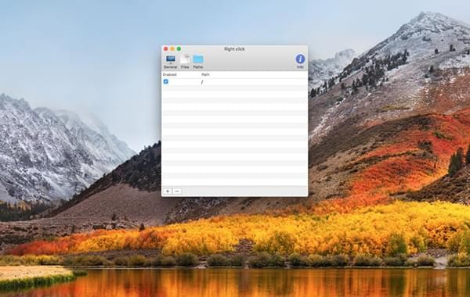This screenshot has height=297, width=470.
Task: Click the "Right click" window title
Action: [234, 48]
